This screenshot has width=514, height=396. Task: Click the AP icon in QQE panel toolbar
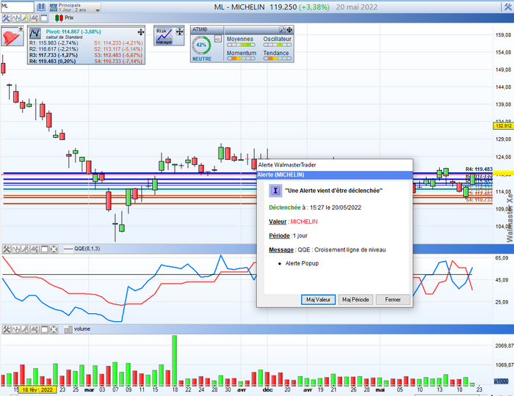tap(35, 249)
